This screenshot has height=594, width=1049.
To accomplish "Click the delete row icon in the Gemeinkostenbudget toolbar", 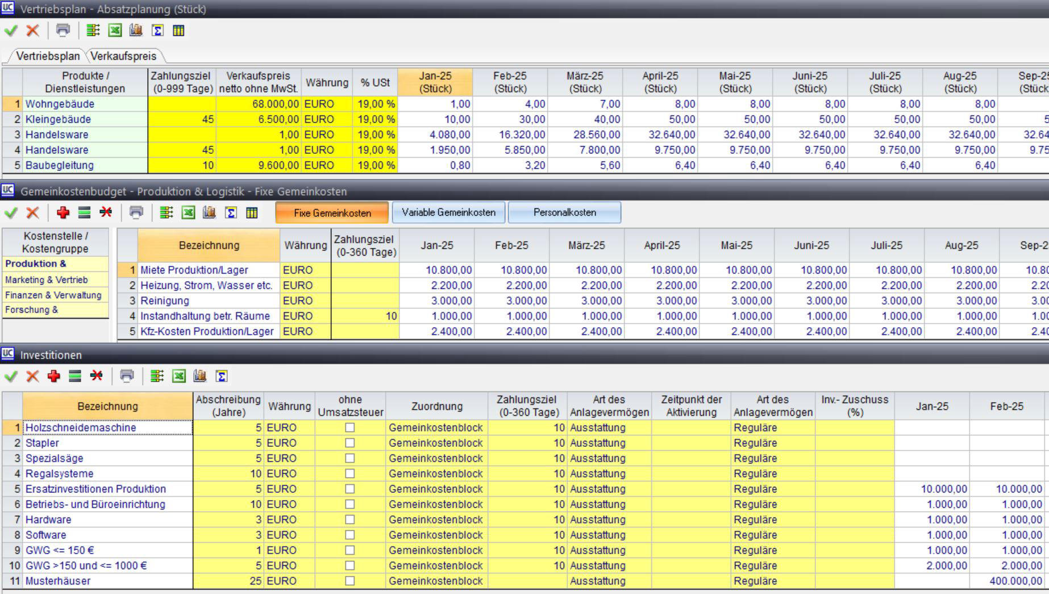I will click(x=106, y=212).
